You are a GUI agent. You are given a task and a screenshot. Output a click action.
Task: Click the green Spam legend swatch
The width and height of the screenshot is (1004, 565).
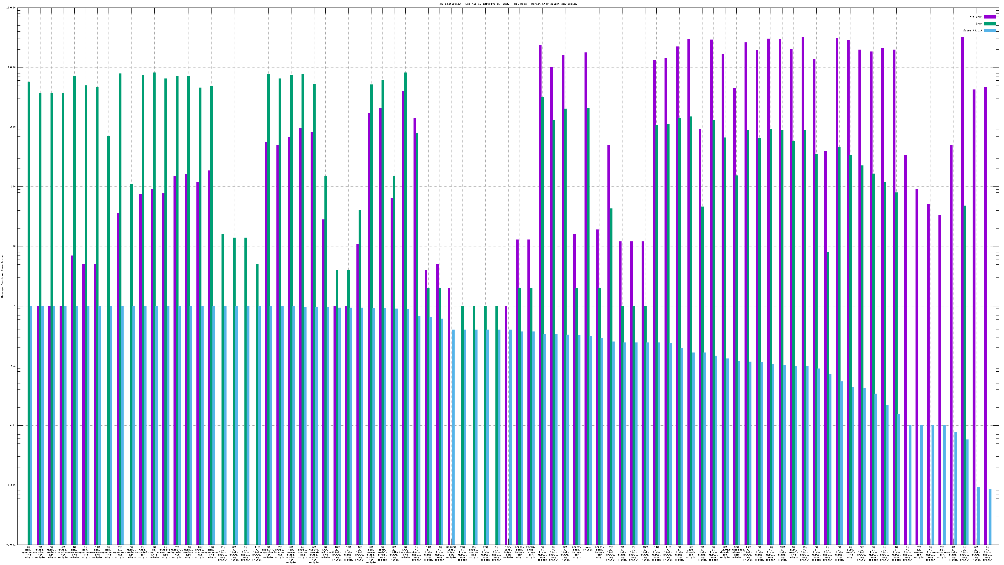990,24
